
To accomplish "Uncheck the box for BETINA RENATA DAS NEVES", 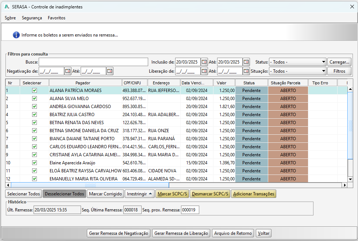I will coord(34,123).
